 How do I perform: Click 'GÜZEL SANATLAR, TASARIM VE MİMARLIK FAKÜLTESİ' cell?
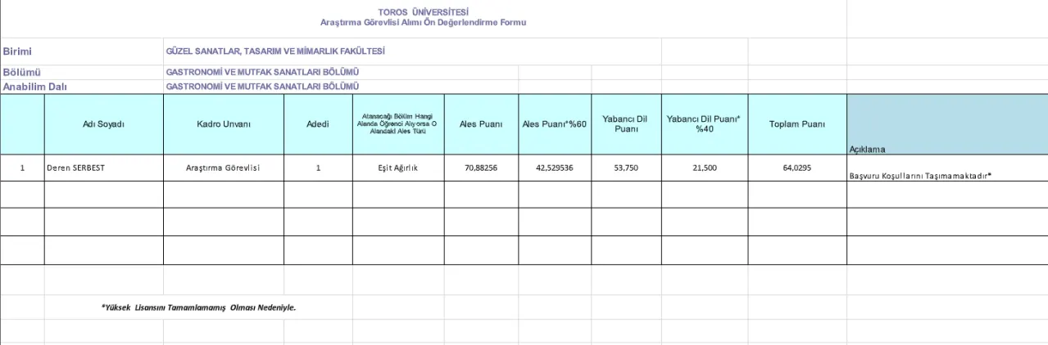coord(412,52)
